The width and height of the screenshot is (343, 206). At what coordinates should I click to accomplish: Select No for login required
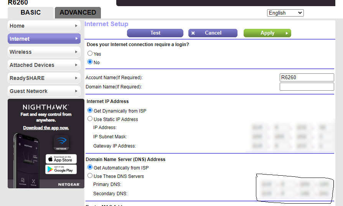(90, 62)
